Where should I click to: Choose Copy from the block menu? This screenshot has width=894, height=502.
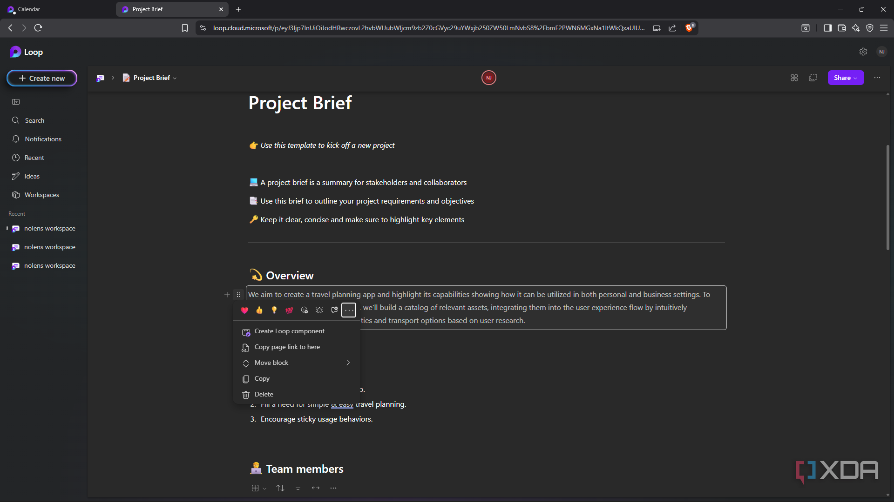tap(297, 378)
